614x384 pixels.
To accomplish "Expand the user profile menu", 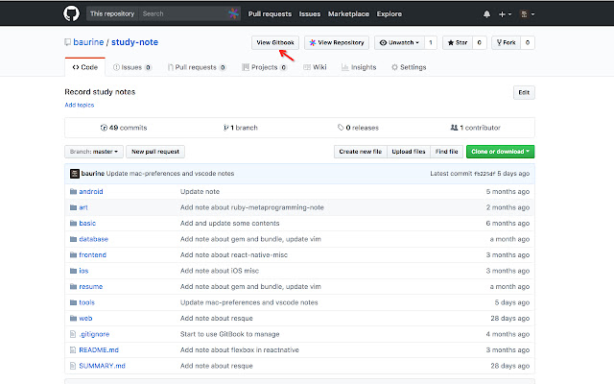I will pyautogui.click(x=527, y=14).
